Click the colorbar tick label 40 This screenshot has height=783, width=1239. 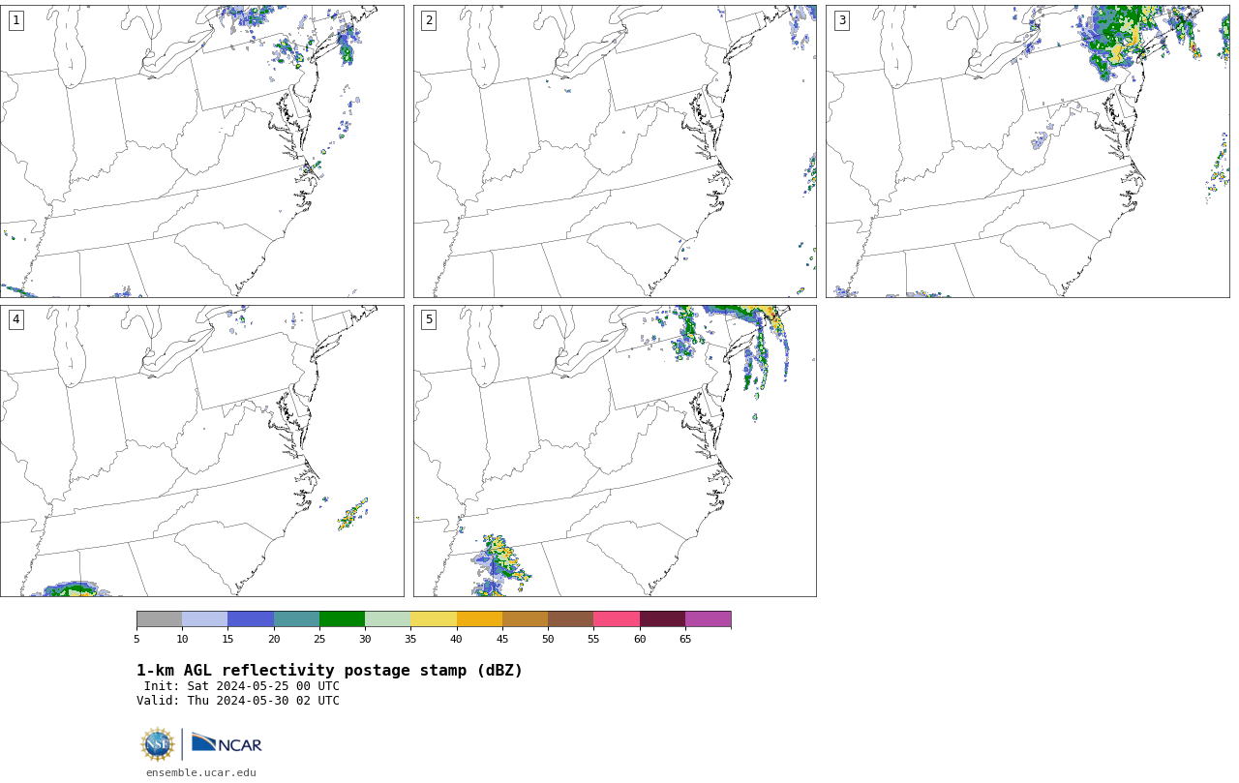pos(457,639)
